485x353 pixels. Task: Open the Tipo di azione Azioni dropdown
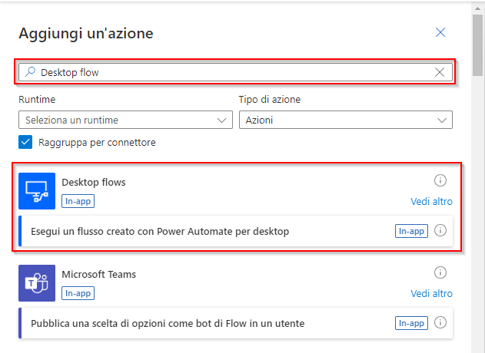pyautogui.click(x=346, y=120)
